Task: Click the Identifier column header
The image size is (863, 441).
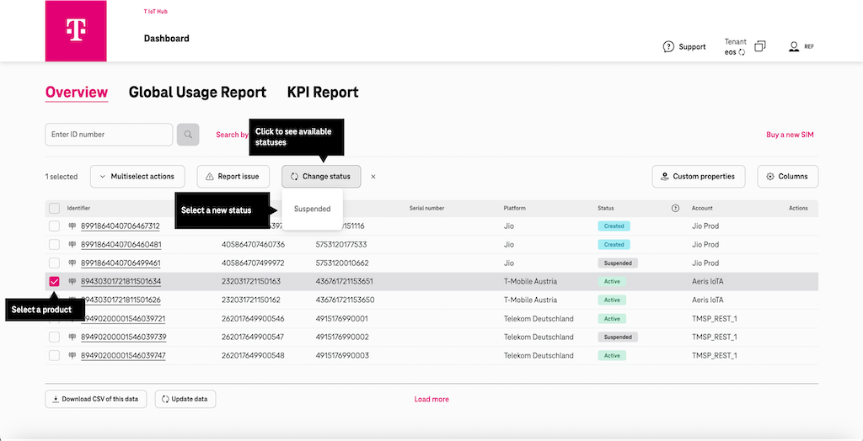Action: click(x=78, y=209)
